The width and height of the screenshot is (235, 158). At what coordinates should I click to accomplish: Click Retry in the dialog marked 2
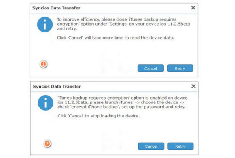point(180,146)
